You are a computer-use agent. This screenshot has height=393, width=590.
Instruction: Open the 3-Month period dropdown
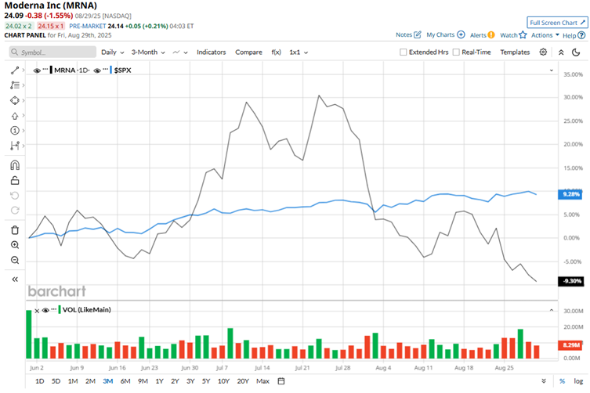(x=148, y=52)
